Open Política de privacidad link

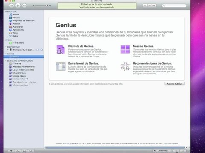click(x=119, y=144)
